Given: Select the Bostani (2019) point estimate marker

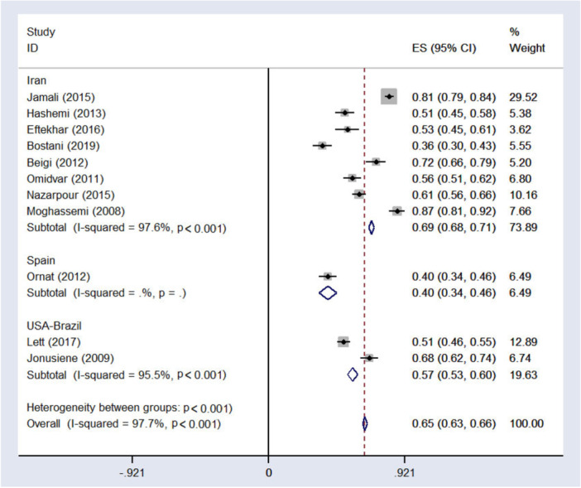Looking at the screenshot, I should [322, 145].
